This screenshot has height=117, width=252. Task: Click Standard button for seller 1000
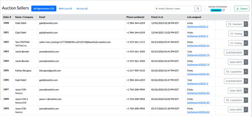235,24
